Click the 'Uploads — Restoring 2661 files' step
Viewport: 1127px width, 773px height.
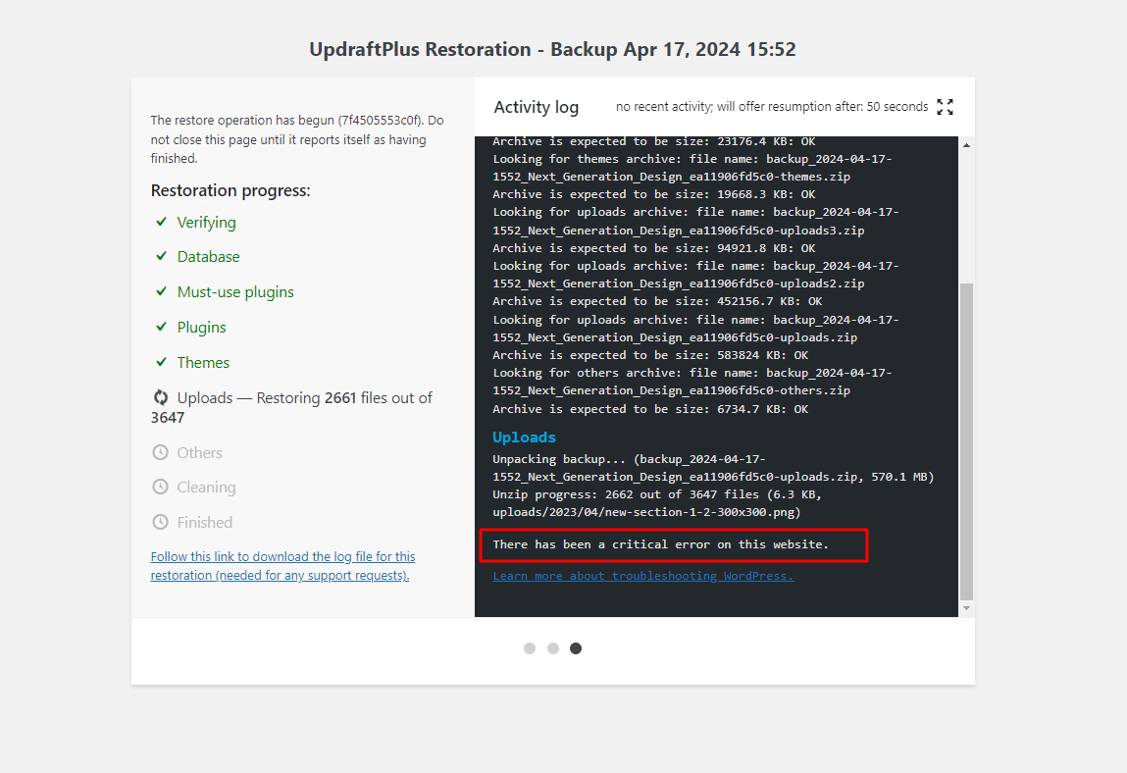(x=292, y=407)
